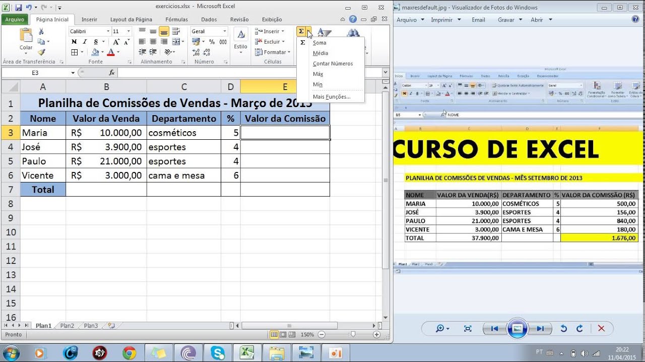Screen dimensions: 645x362
Task: Toggle the highlighted bottom align button
Action: click(x=164, y=31)
